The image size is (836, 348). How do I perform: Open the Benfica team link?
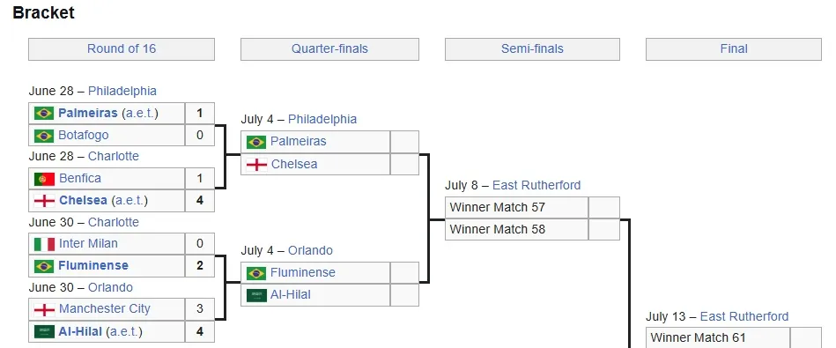click(80, 179)
